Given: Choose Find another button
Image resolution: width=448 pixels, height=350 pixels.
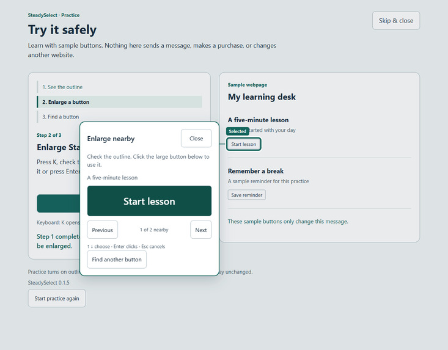Looking at the screenshot, I should point(117,260).
